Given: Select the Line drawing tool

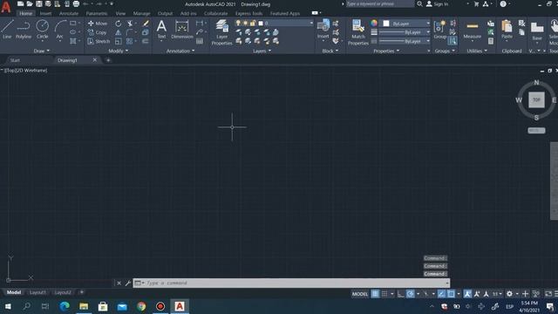Looking at the screenshot, I should click(x=7, y=29).
